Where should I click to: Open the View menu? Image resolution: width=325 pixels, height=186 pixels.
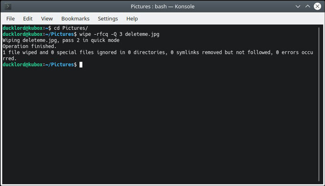click(47, 19)
